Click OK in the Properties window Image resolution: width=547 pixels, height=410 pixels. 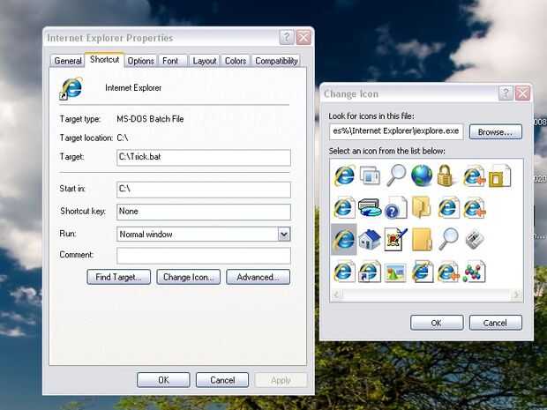(163, 380)
